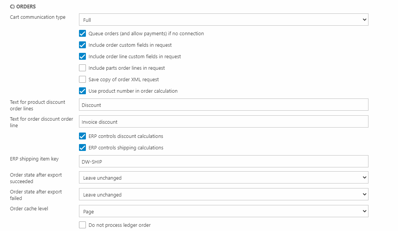This screenshot has height=231, width=398.
Task: Enable Do not process ledger order
Action: coord(82,225)
